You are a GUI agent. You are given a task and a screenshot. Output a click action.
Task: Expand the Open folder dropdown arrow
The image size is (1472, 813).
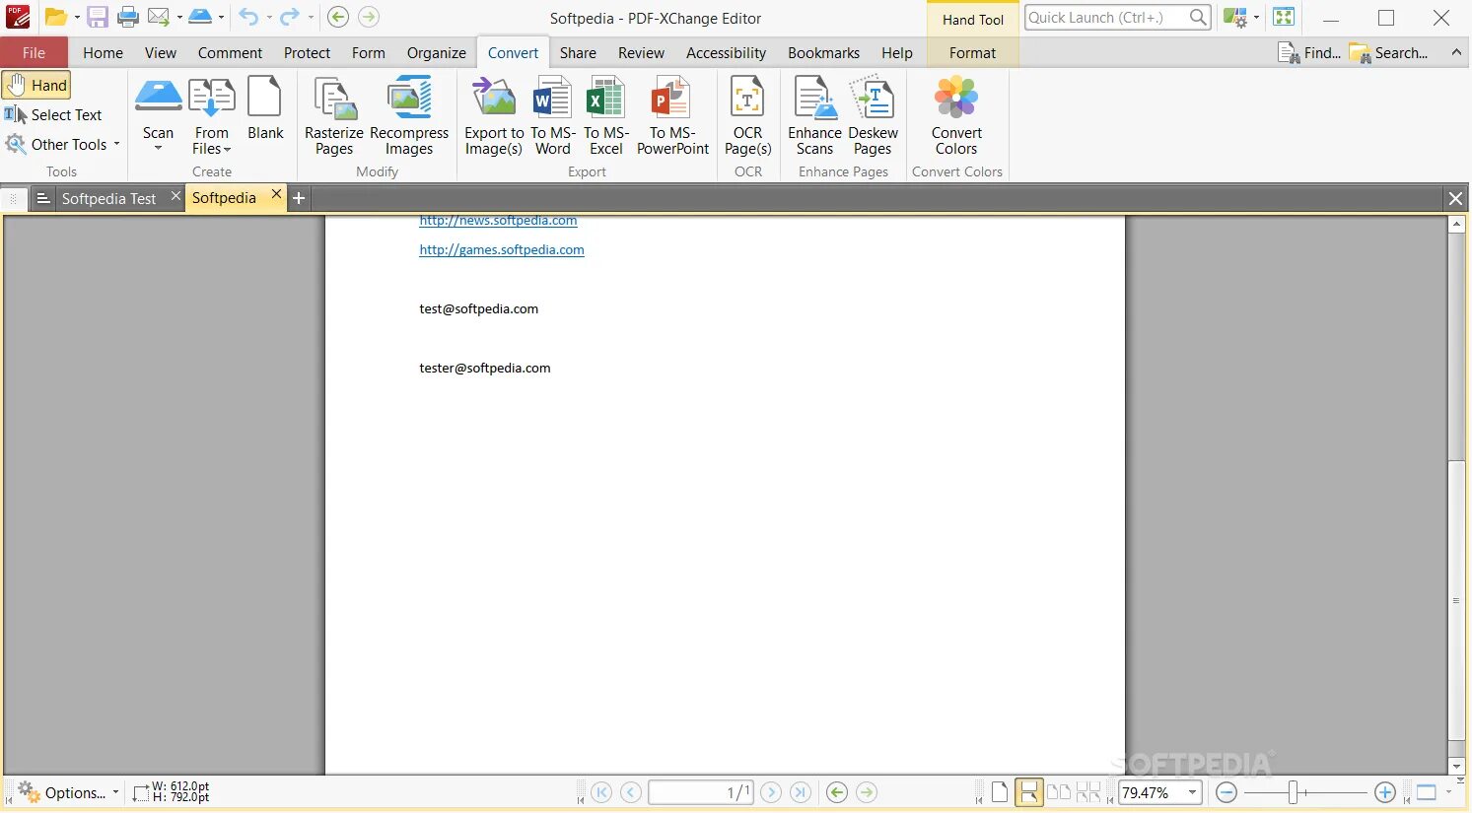tap(77, 18)
